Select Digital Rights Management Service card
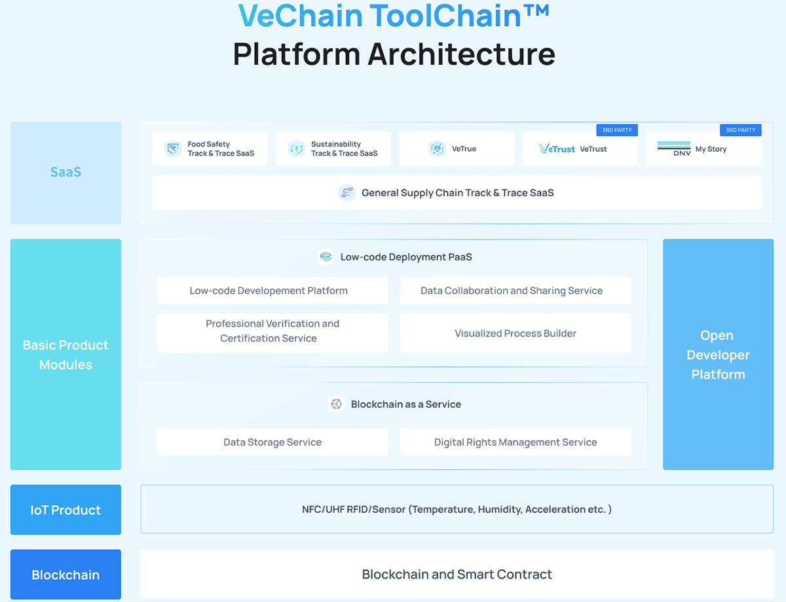786x602 pixels. 515,442
